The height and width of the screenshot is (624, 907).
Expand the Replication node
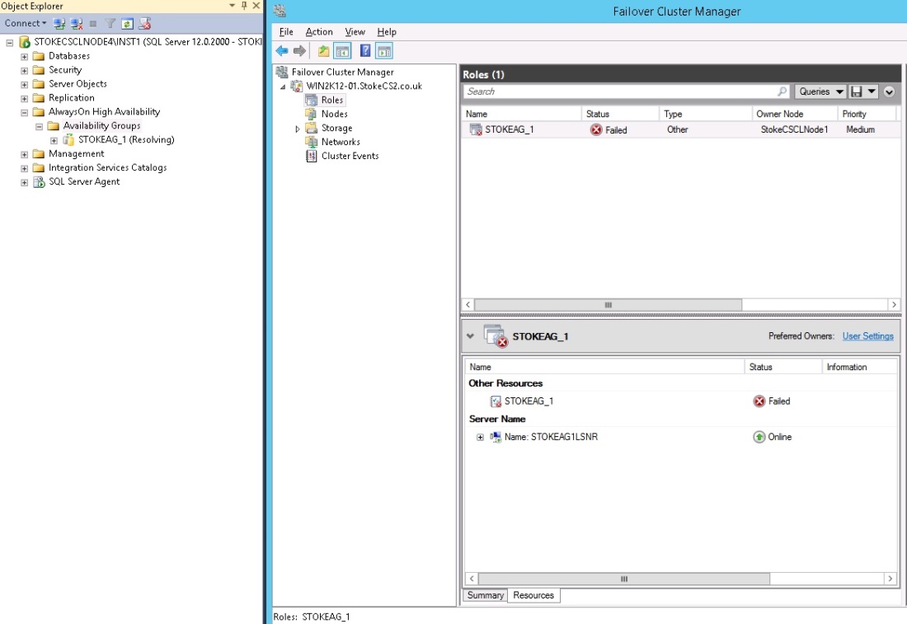click(x=24, y=98)
